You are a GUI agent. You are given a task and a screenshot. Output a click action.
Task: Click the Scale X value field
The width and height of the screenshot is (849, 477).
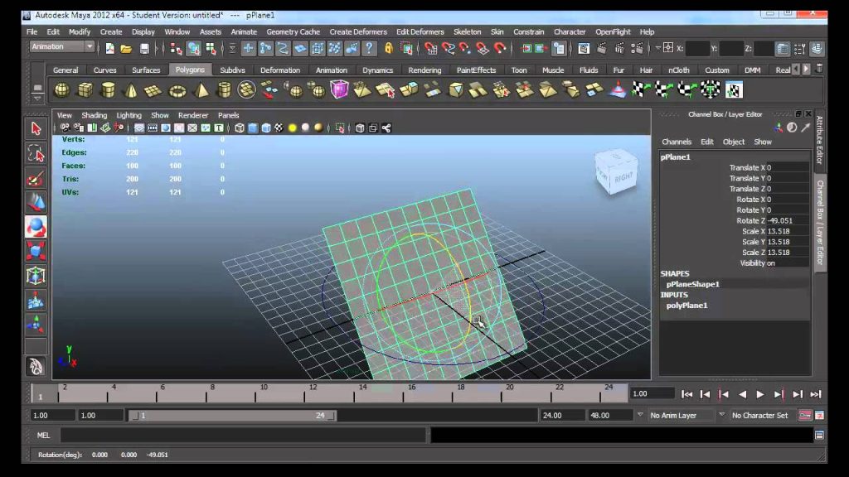pos(788,231)
